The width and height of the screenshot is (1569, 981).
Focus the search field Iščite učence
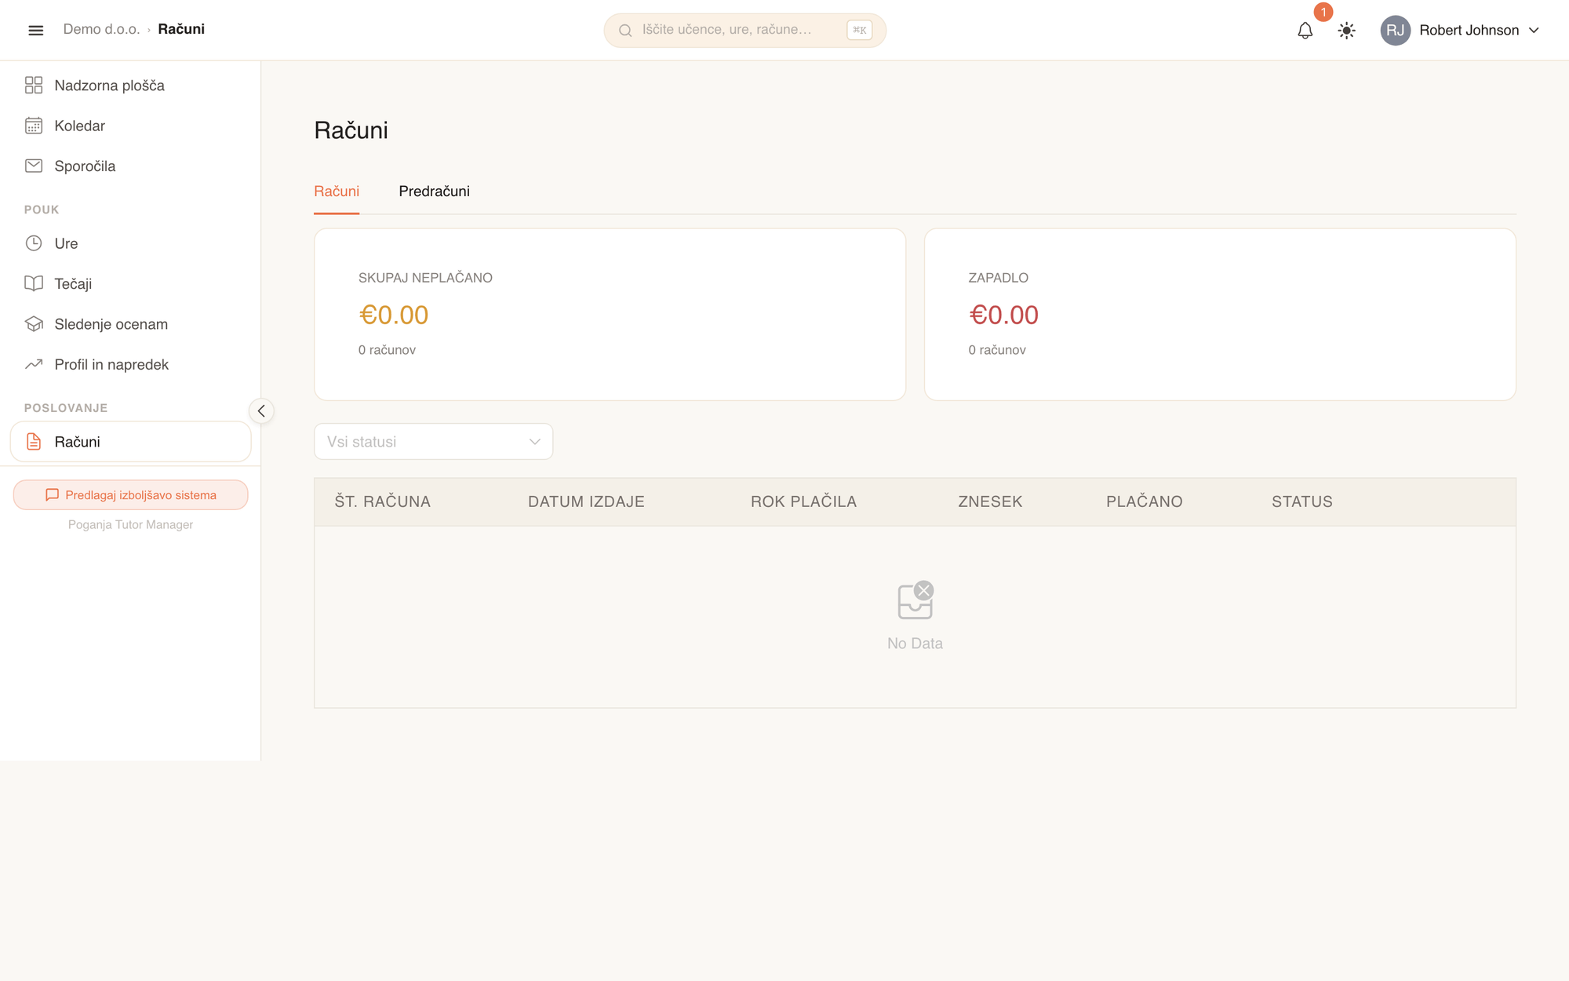744,31
